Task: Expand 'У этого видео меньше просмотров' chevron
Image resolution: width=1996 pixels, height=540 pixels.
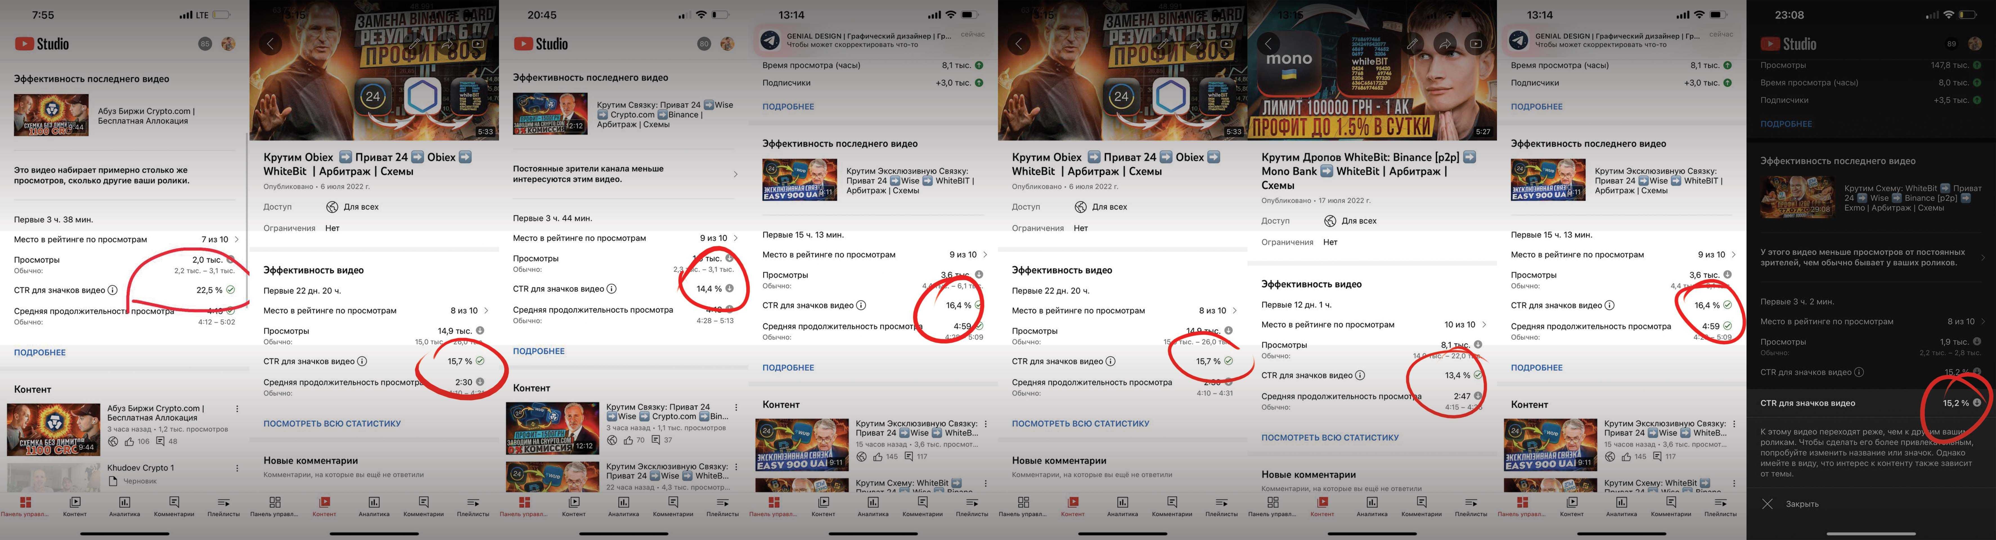Action: point(1983,258)
